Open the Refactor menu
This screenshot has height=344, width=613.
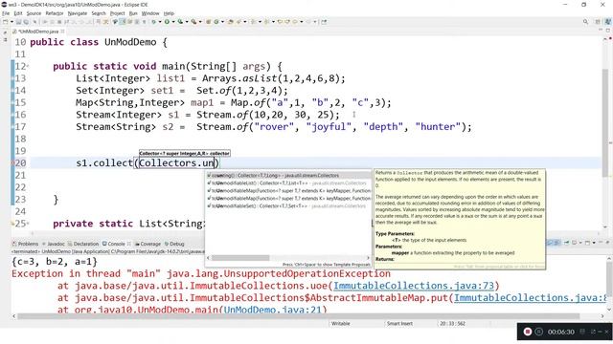55,13
